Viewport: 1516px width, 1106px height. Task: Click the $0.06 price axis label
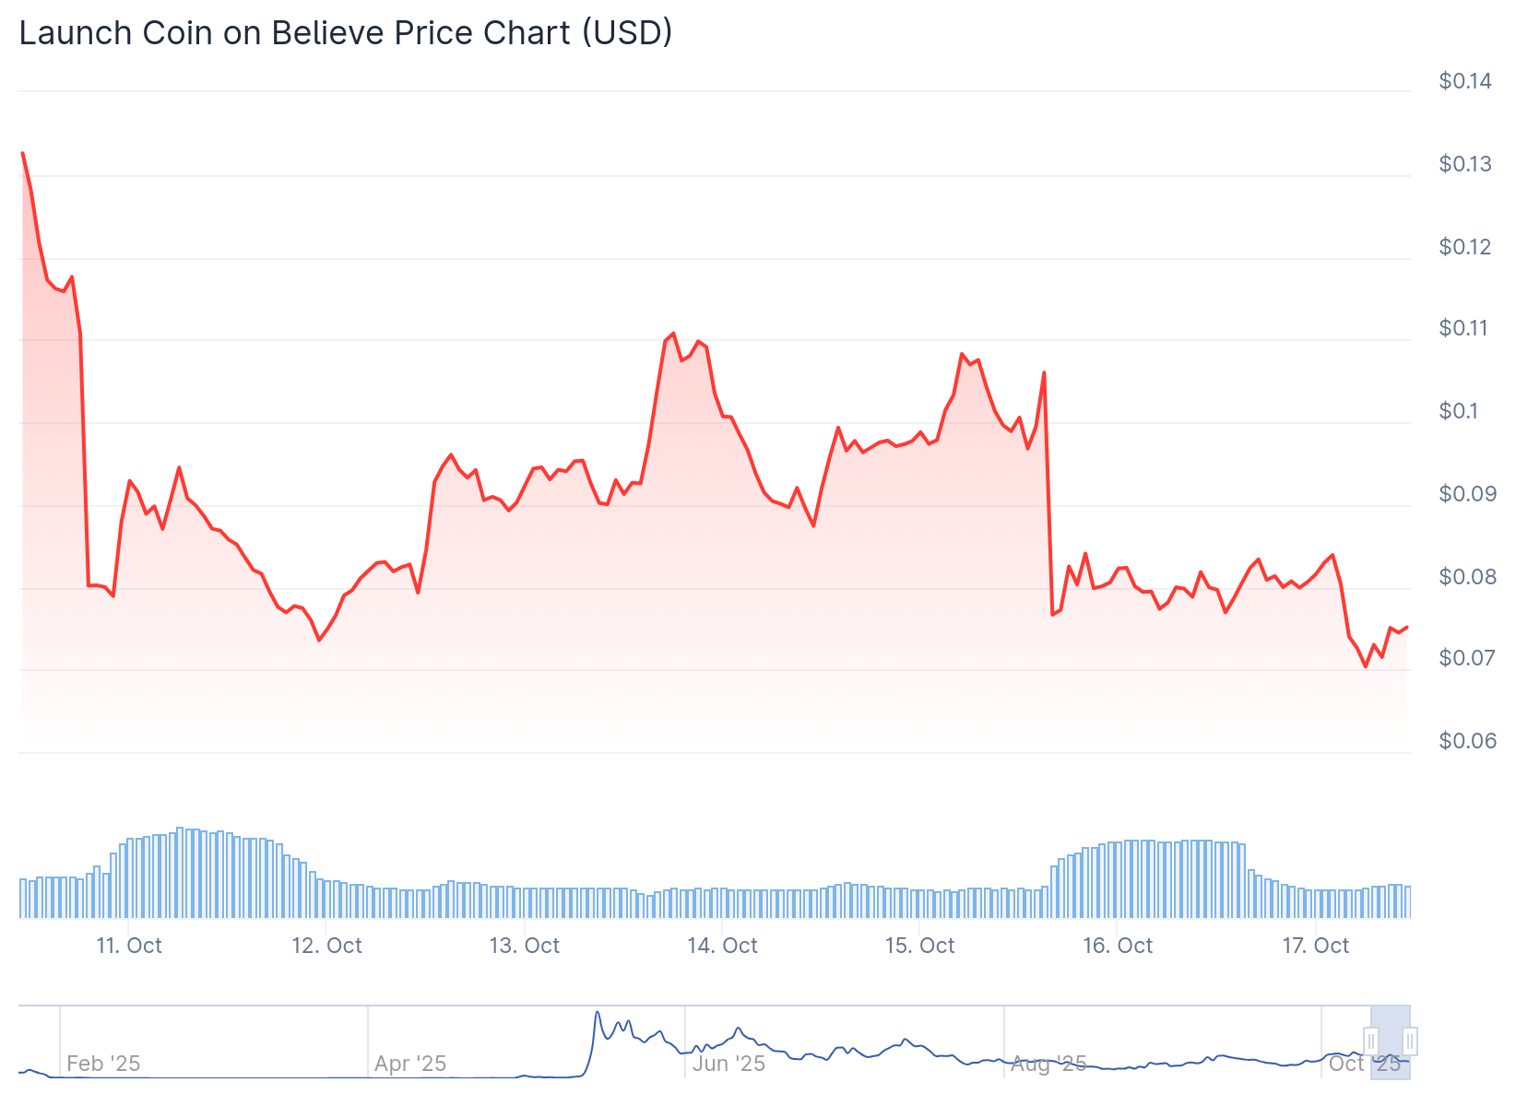point(1467,741)
